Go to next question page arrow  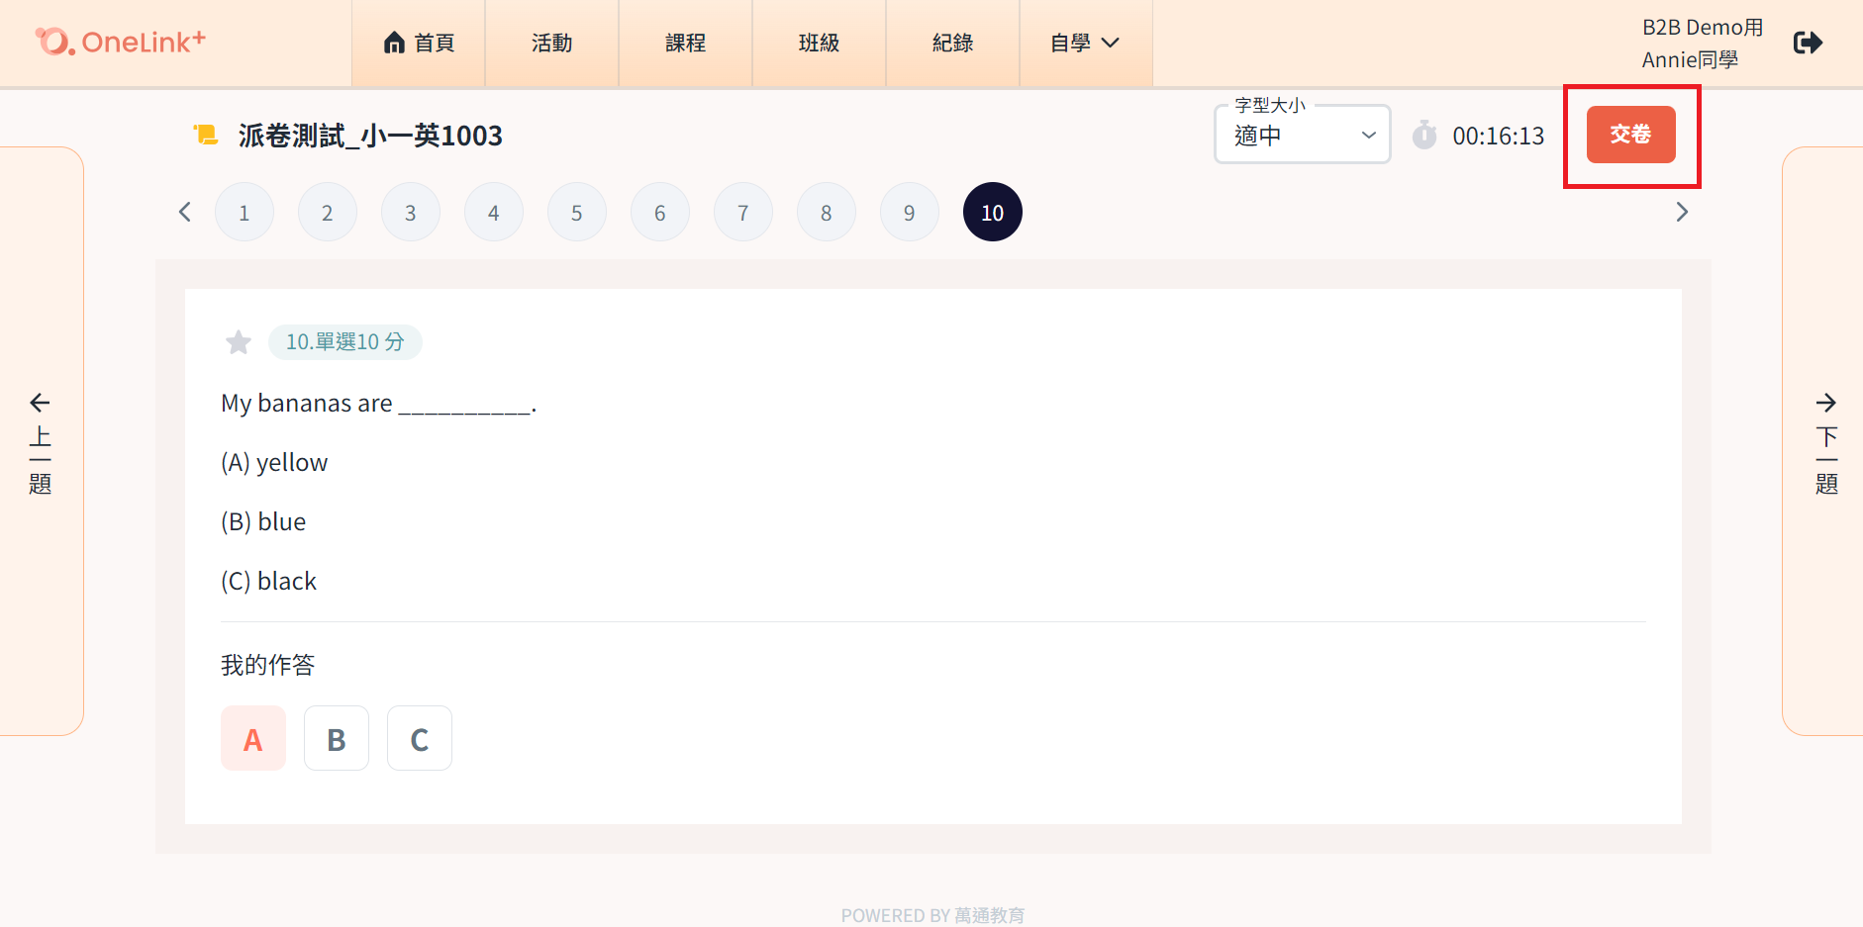[1682, 212]
